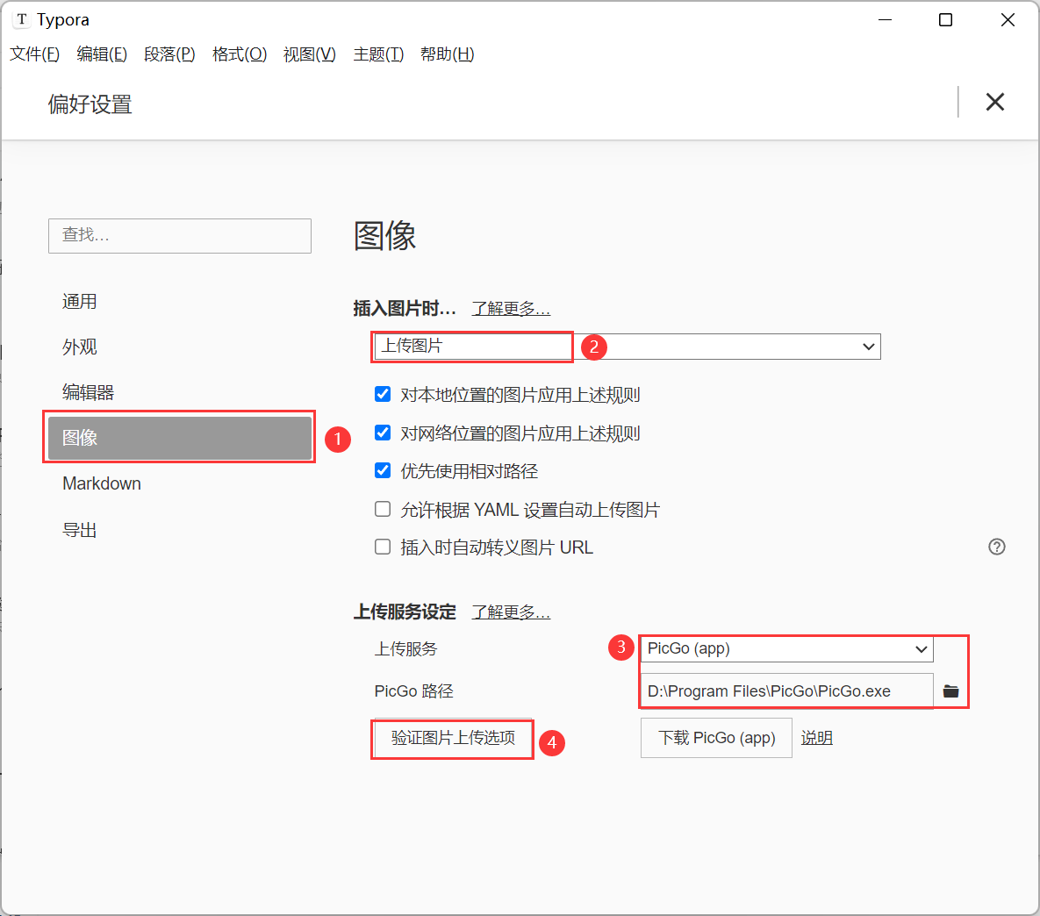This screenshot has height=916, width=1040.
Task: Click the 查找 search field
Action: [x=180, y=235]
